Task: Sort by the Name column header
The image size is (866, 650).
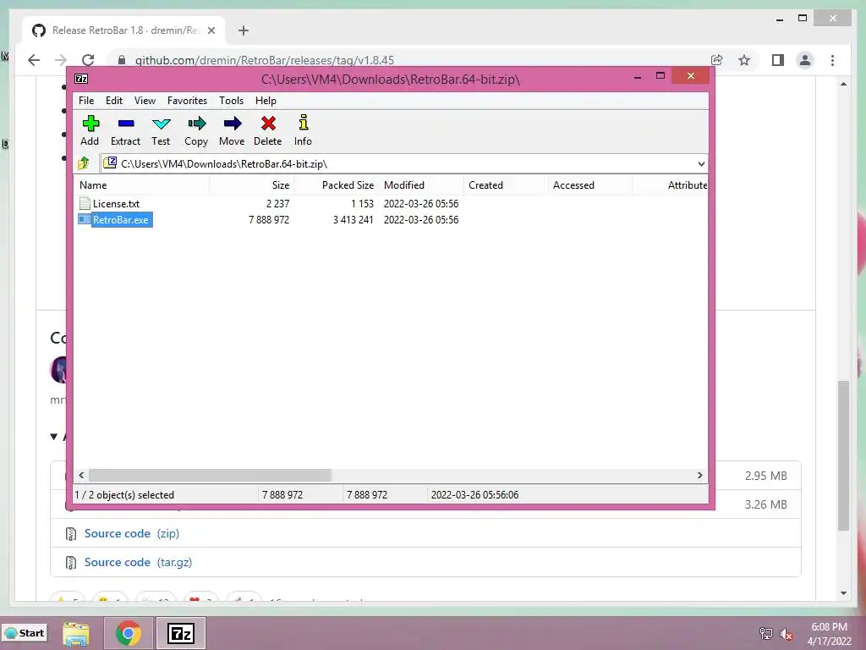Action: (x=142, y=185)
